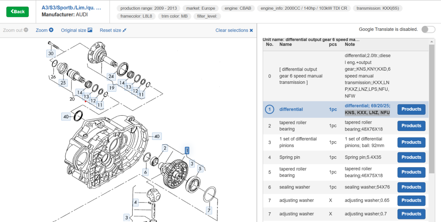Select the differential output gear header row

pyautogui.click(x=346, y=76)
